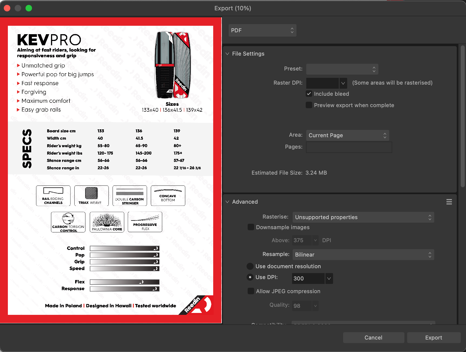Click the red close window button
Screen dimensions: 466x352
(x=7, y=8)
